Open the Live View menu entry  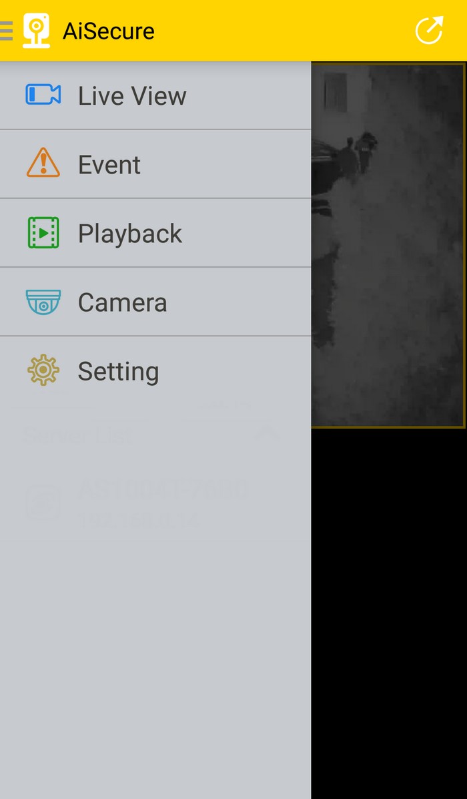[155, 95]
